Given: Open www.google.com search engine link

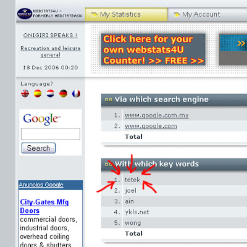Looking at the screenshot, I should click(x=151, y=126).
